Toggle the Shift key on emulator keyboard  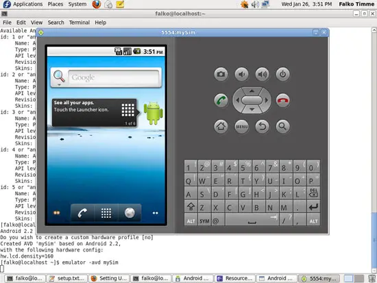click(x=191, y=207)
